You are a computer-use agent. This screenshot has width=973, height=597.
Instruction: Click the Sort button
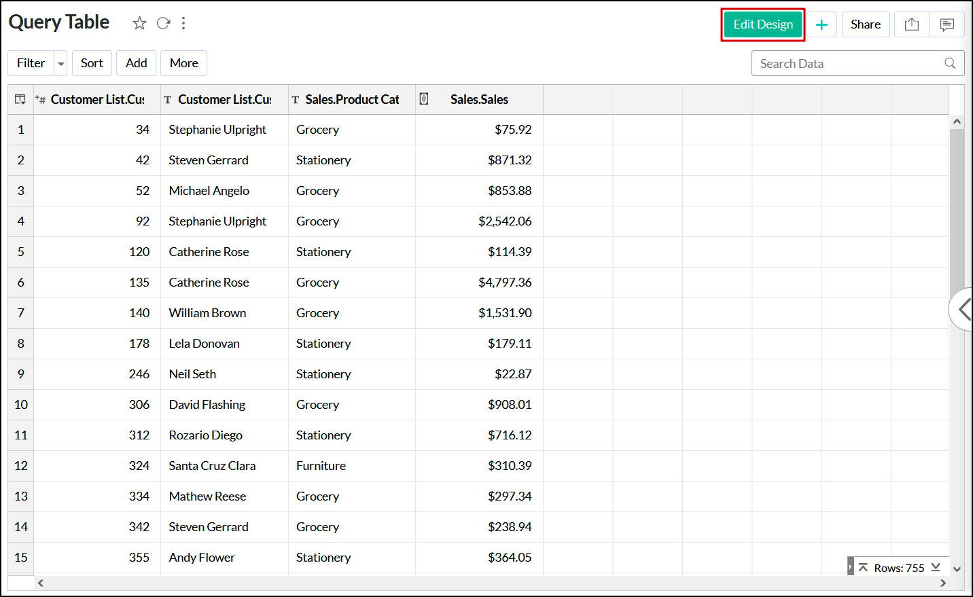click(x=92, y=62)
